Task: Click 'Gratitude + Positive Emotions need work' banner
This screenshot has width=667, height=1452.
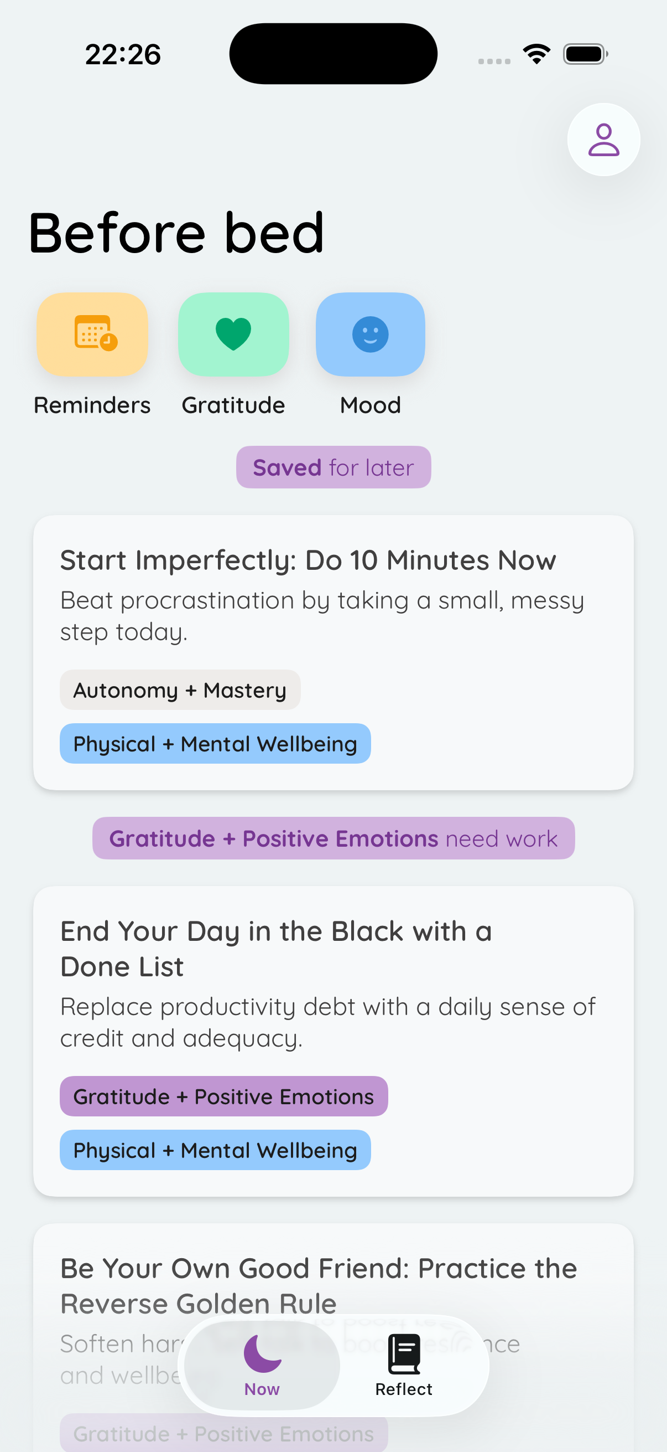Action: [x=333, y=838]
